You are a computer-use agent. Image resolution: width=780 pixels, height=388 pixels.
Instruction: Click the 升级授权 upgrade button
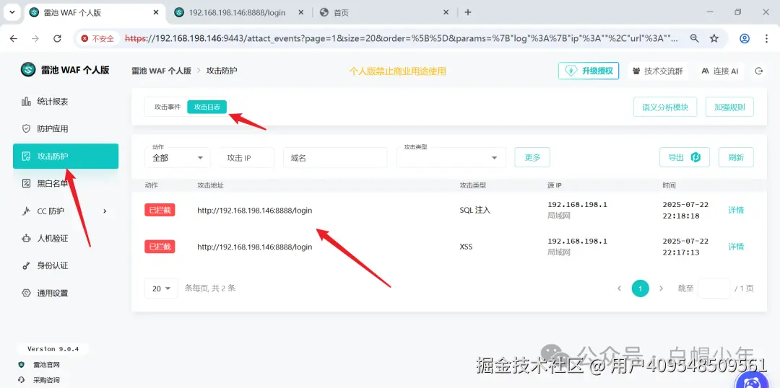click(x=589, y=71)
